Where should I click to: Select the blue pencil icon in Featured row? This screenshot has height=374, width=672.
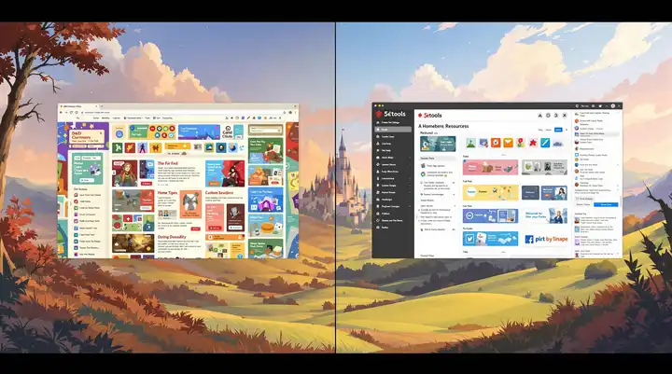(x=545, y=143)
